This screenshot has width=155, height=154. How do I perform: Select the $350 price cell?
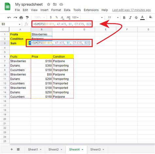point(42,66)
